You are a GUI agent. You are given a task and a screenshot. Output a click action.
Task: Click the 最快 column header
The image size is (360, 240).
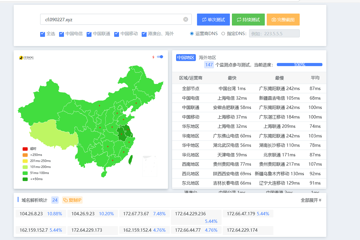tap(232, 78)
